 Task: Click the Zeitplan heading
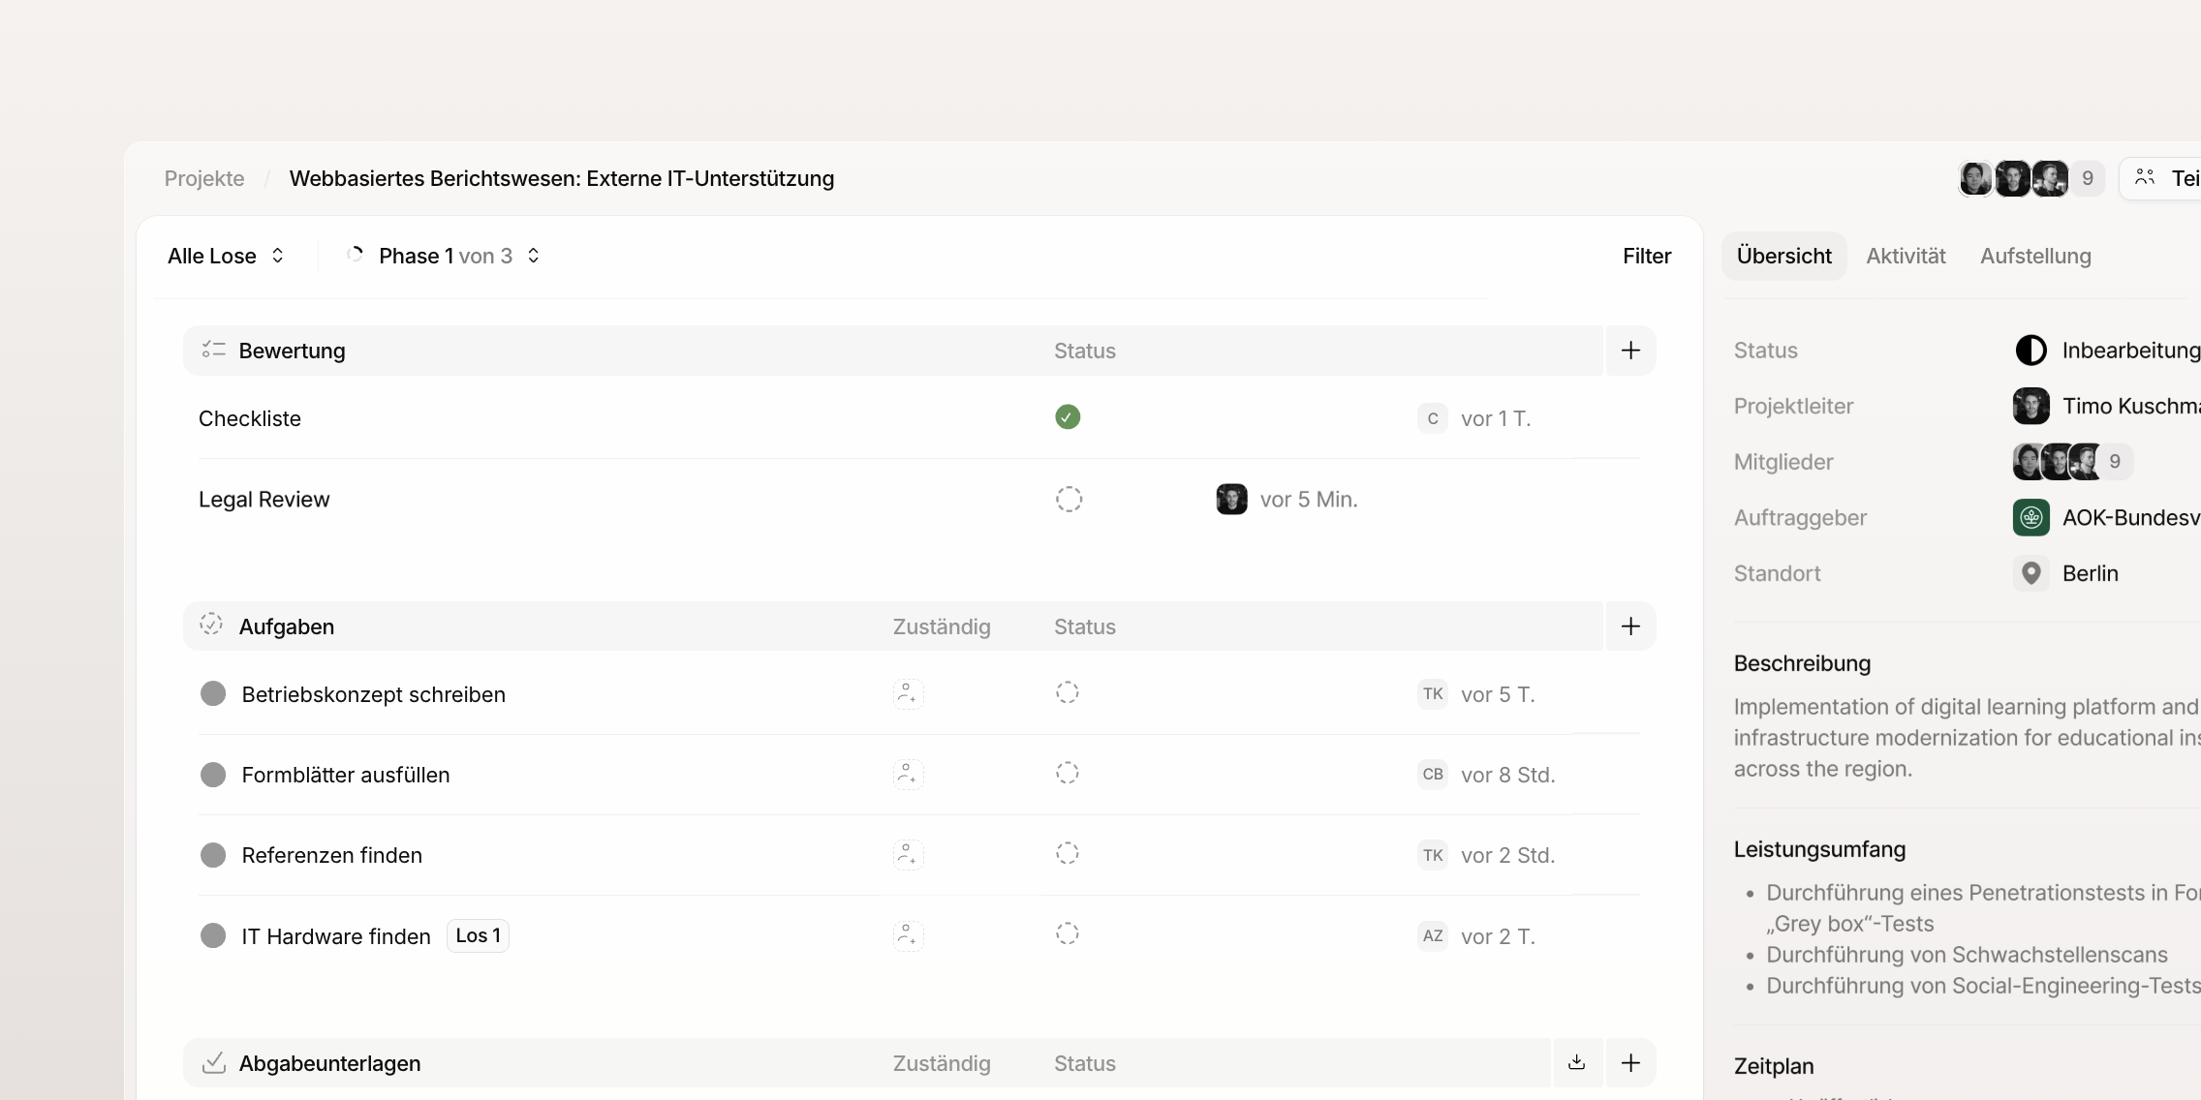(1774, 1066)
